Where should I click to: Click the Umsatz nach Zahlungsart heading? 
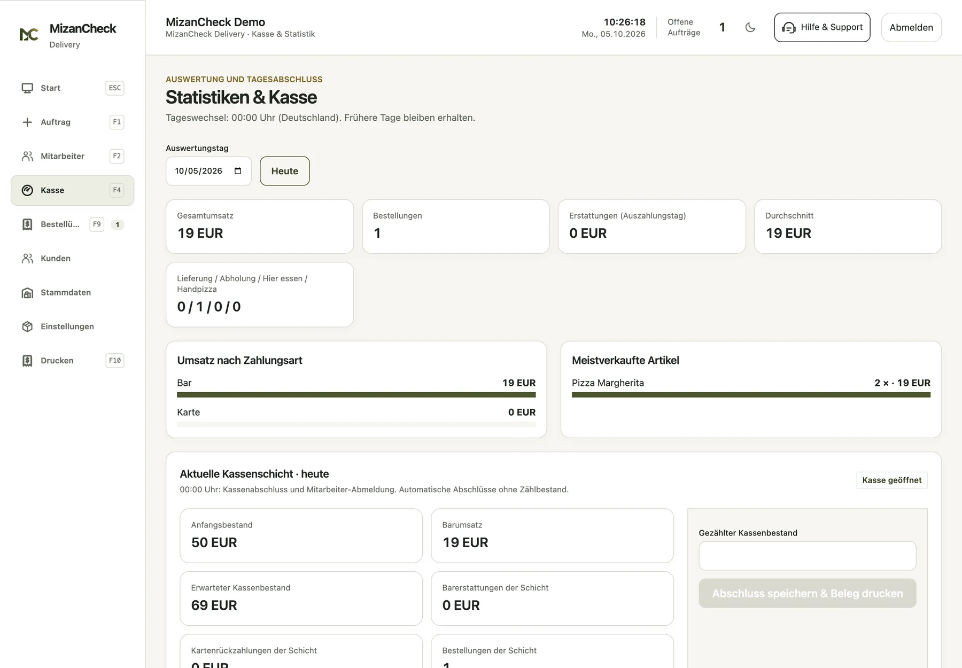click(239, 361)
